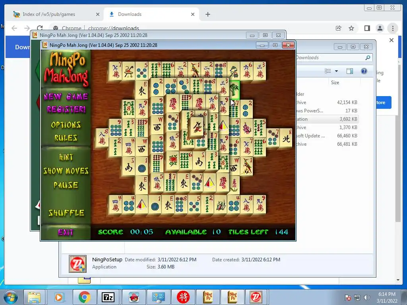Switch to the second NingPo taskbar button
The width and height of the screenshot is (407, 305).
click(x=233, y=297)
